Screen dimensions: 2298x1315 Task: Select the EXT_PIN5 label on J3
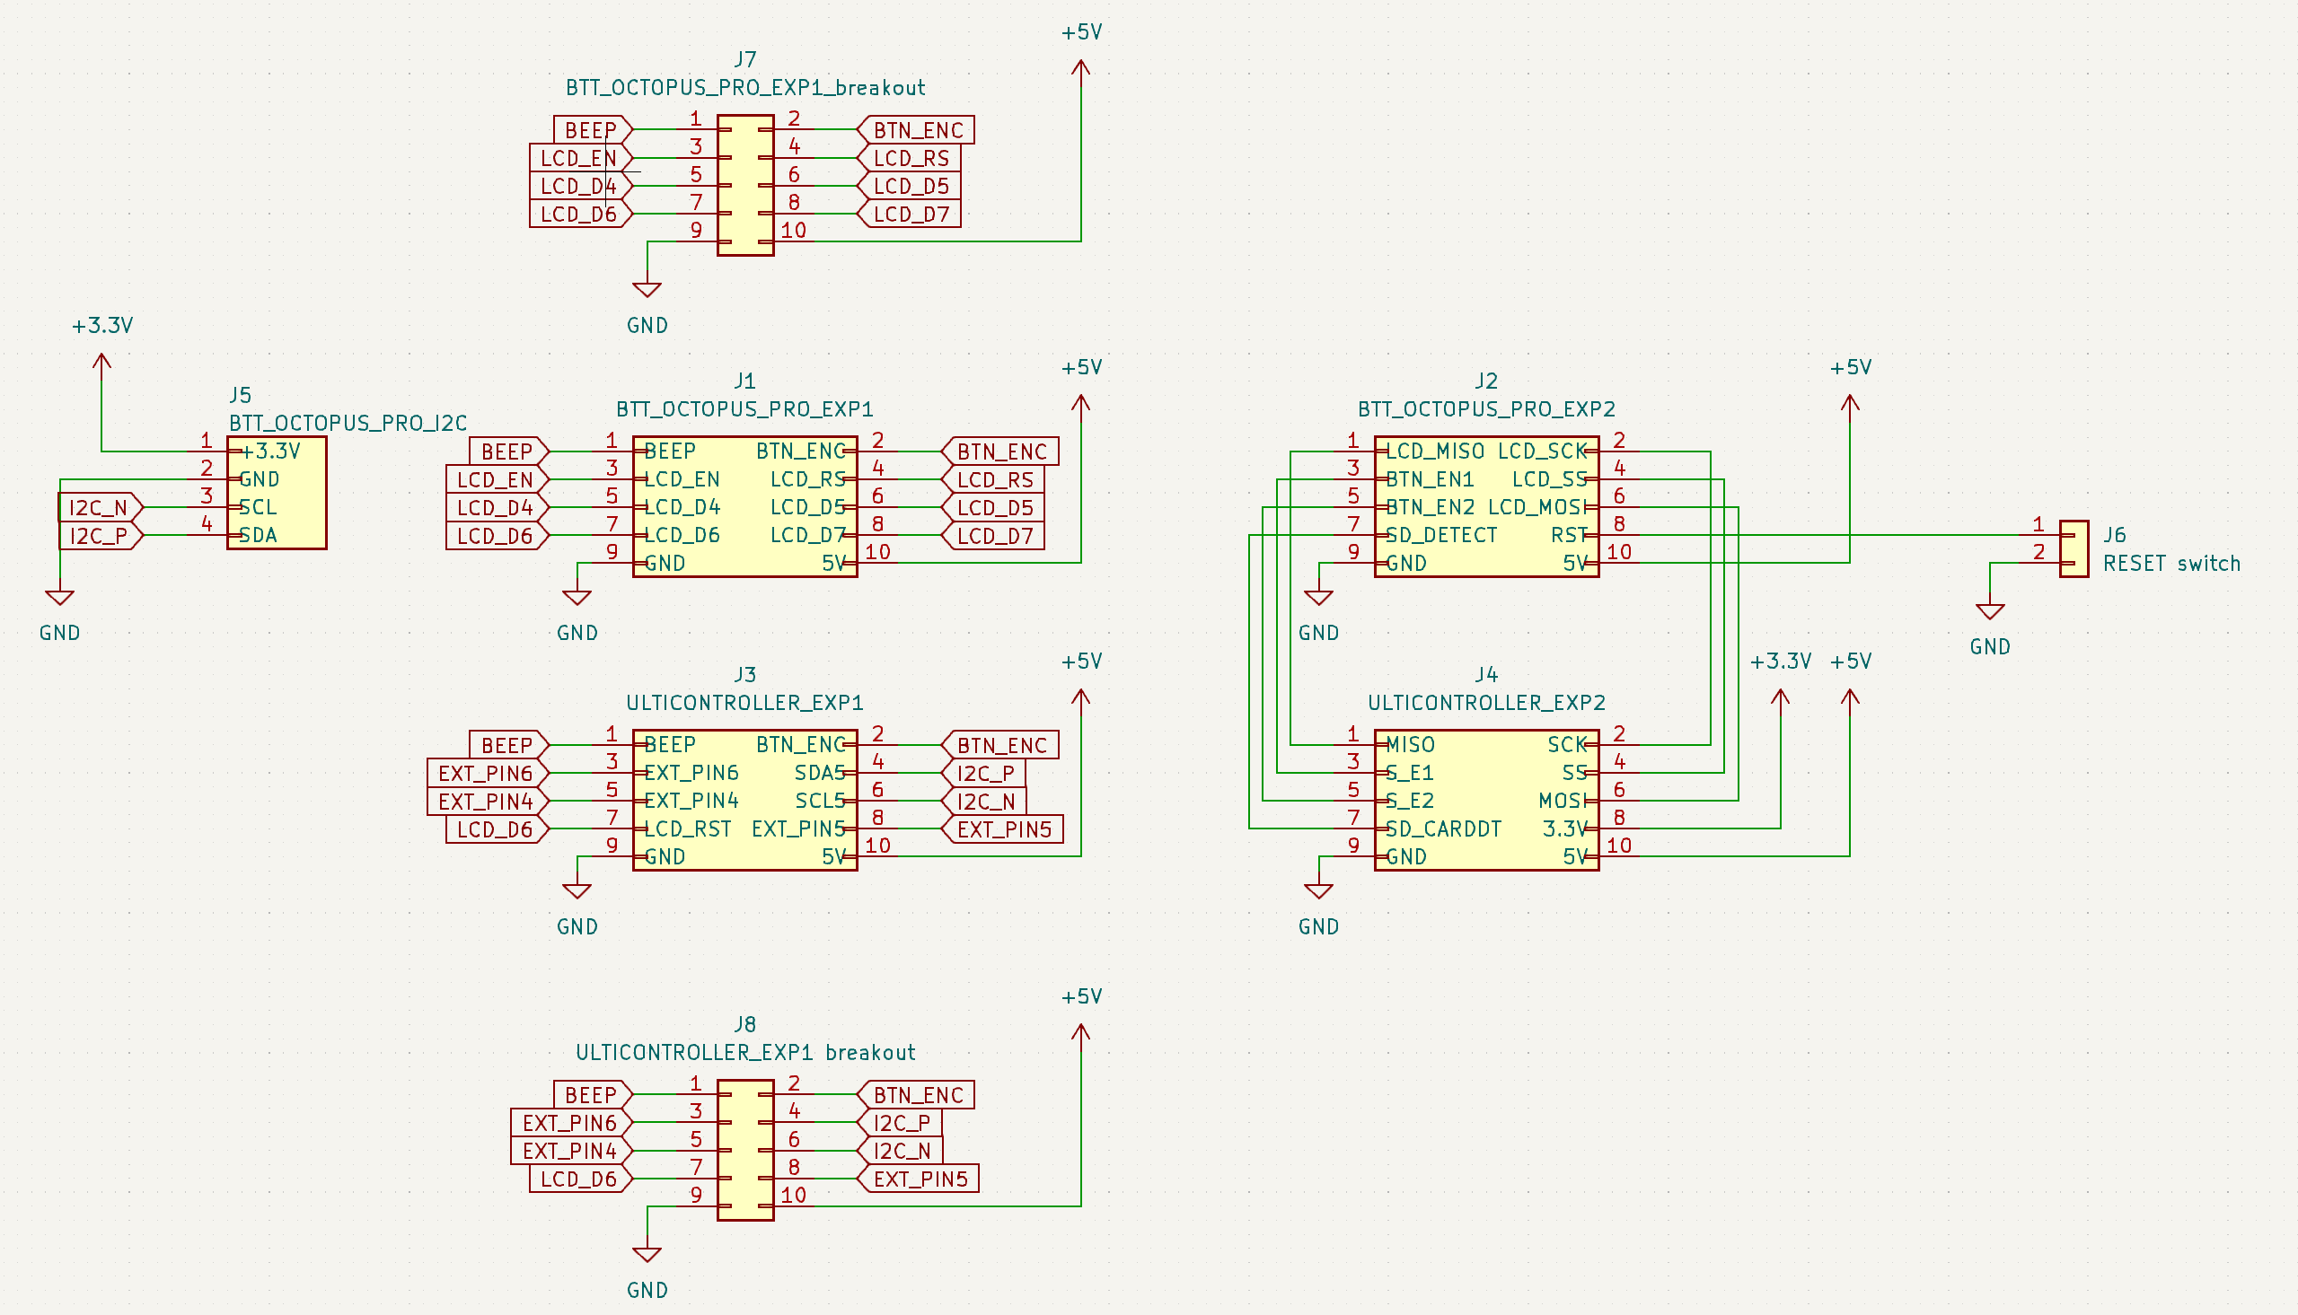1006,828
